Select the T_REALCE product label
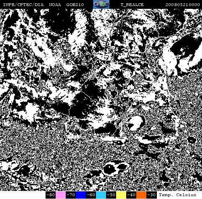Image resolution: width=202 pixels, height=199 pixels. pos(132,5)
